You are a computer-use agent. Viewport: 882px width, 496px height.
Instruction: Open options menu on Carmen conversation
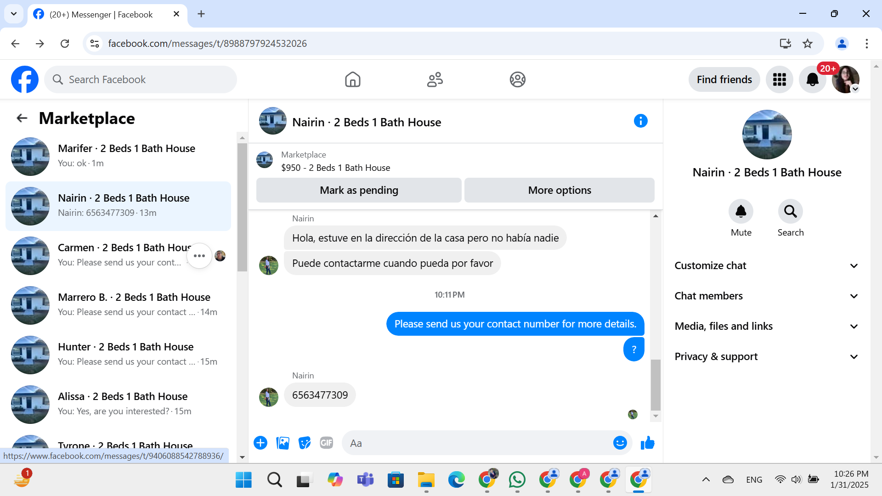tap(199, 256)
